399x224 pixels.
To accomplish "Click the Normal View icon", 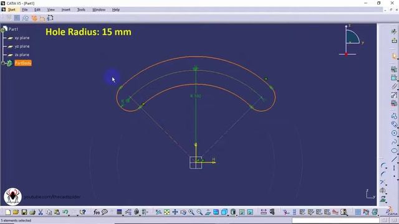I will point(208,212).
